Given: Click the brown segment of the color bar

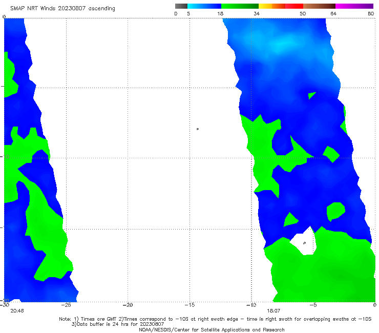Looking at the screenshot, I should (x=319, y=6).
